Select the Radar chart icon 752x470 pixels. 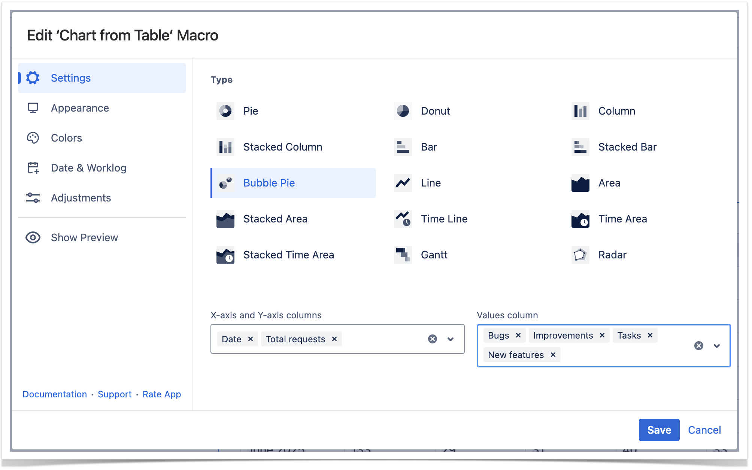580,255
